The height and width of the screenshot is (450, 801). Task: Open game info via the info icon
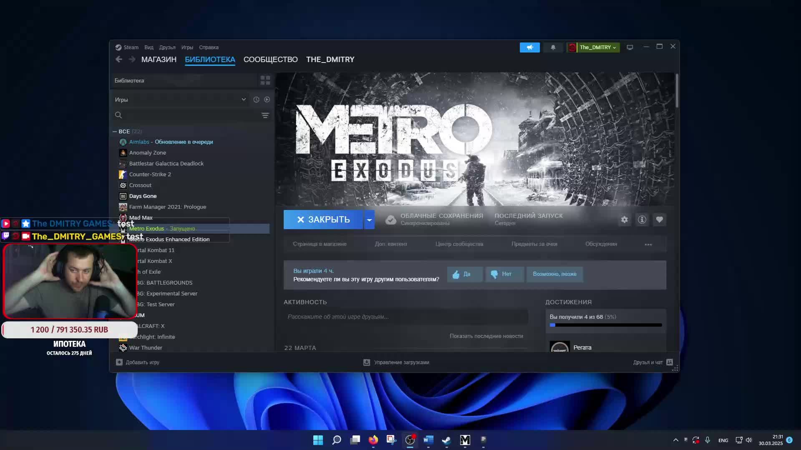coord(642,220)
